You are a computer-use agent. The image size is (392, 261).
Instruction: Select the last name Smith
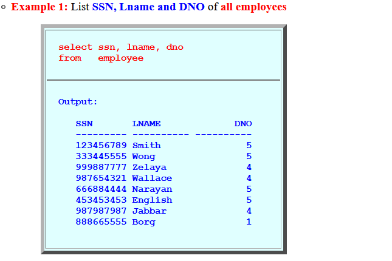click(x=146, y=145)
